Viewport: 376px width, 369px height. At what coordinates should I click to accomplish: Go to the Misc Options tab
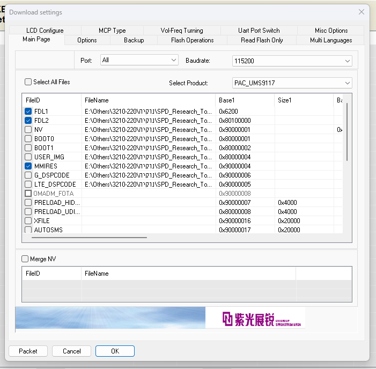(331, 31)
